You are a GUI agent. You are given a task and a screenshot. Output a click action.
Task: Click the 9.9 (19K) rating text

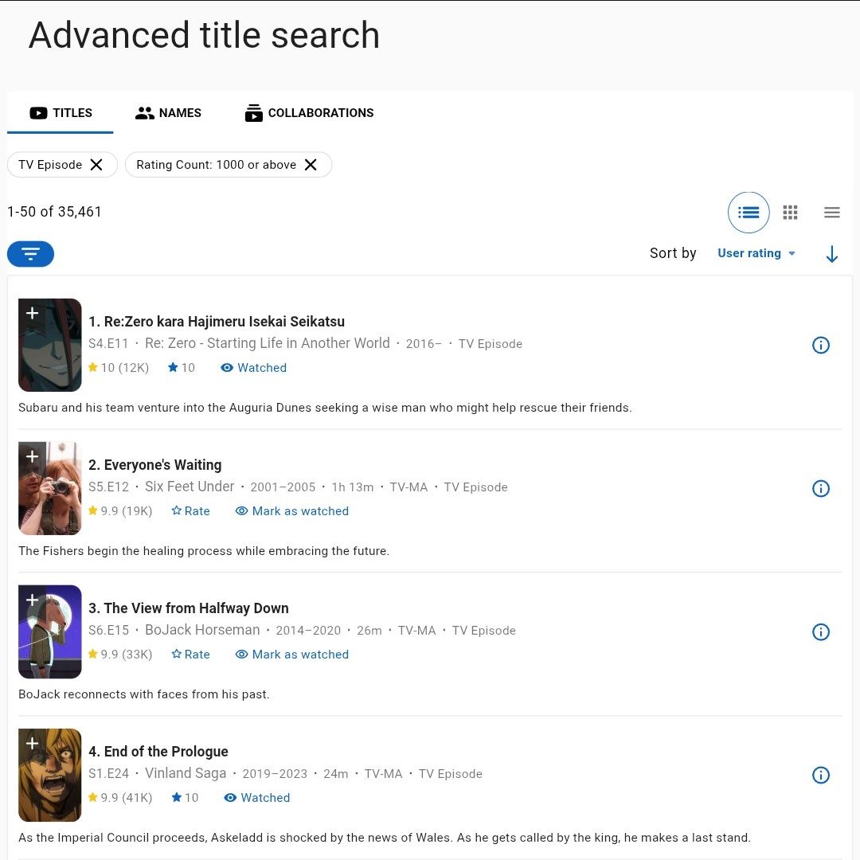[120, 511]
